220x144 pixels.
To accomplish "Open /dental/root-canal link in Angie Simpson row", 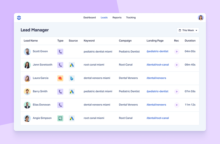I will point(158,118).
